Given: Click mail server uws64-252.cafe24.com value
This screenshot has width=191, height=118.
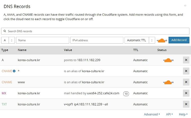Looking at the screenshot, I should 103,93.
